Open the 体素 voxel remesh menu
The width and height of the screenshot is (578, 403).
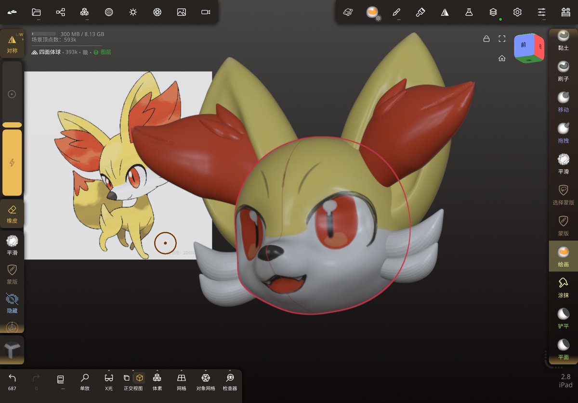click(157, 382)
